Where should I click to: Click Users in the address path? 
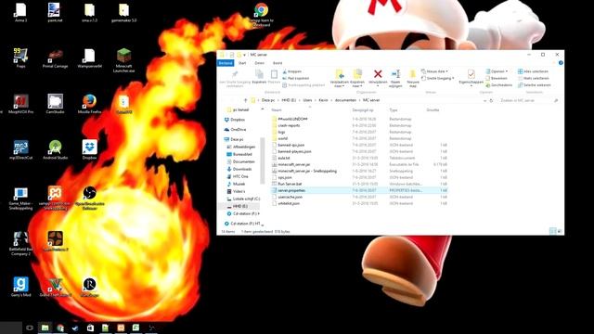(x=307, y=100)
